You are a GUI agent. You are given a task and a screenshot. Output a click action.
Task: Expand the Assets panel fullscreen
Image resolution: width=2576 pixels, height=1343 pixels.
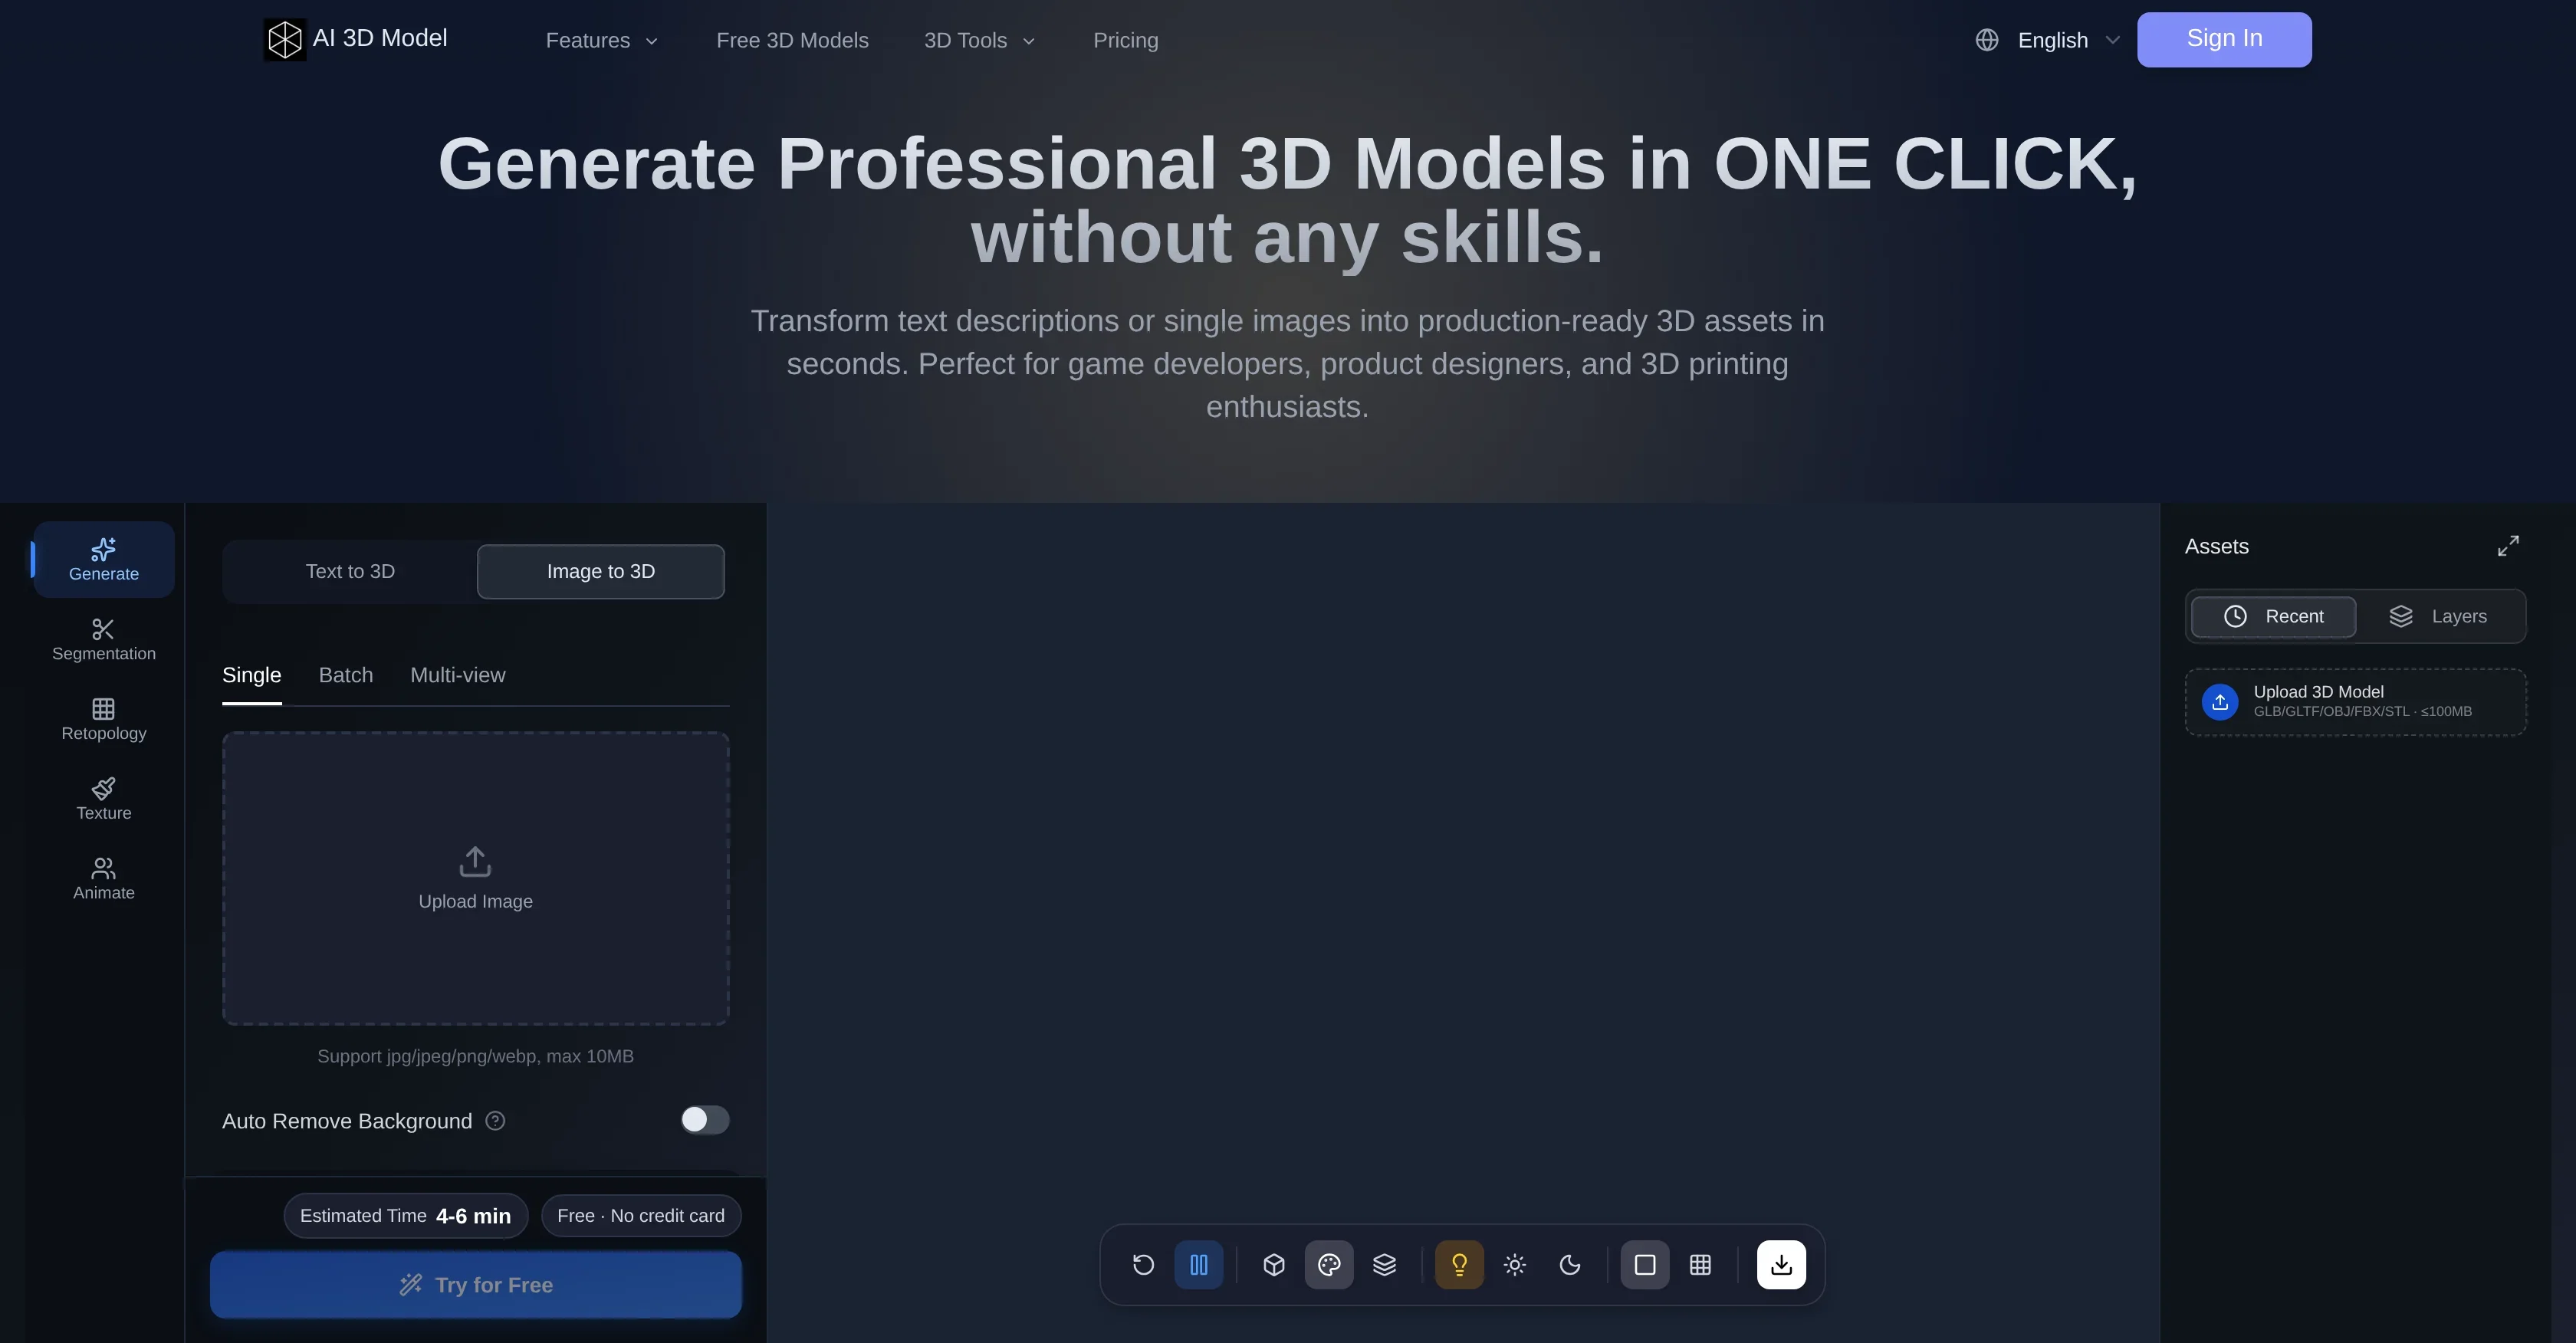pyautogui.click(x=2508, y=546)
